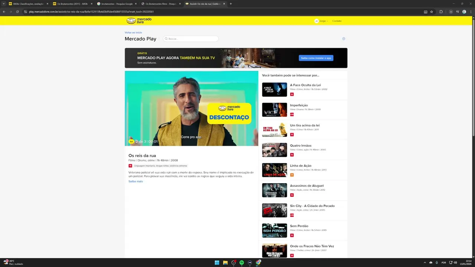475x267 pixels.
Task: Click 'Você também pode se interessar por...' heading
Action: [291, 75]
